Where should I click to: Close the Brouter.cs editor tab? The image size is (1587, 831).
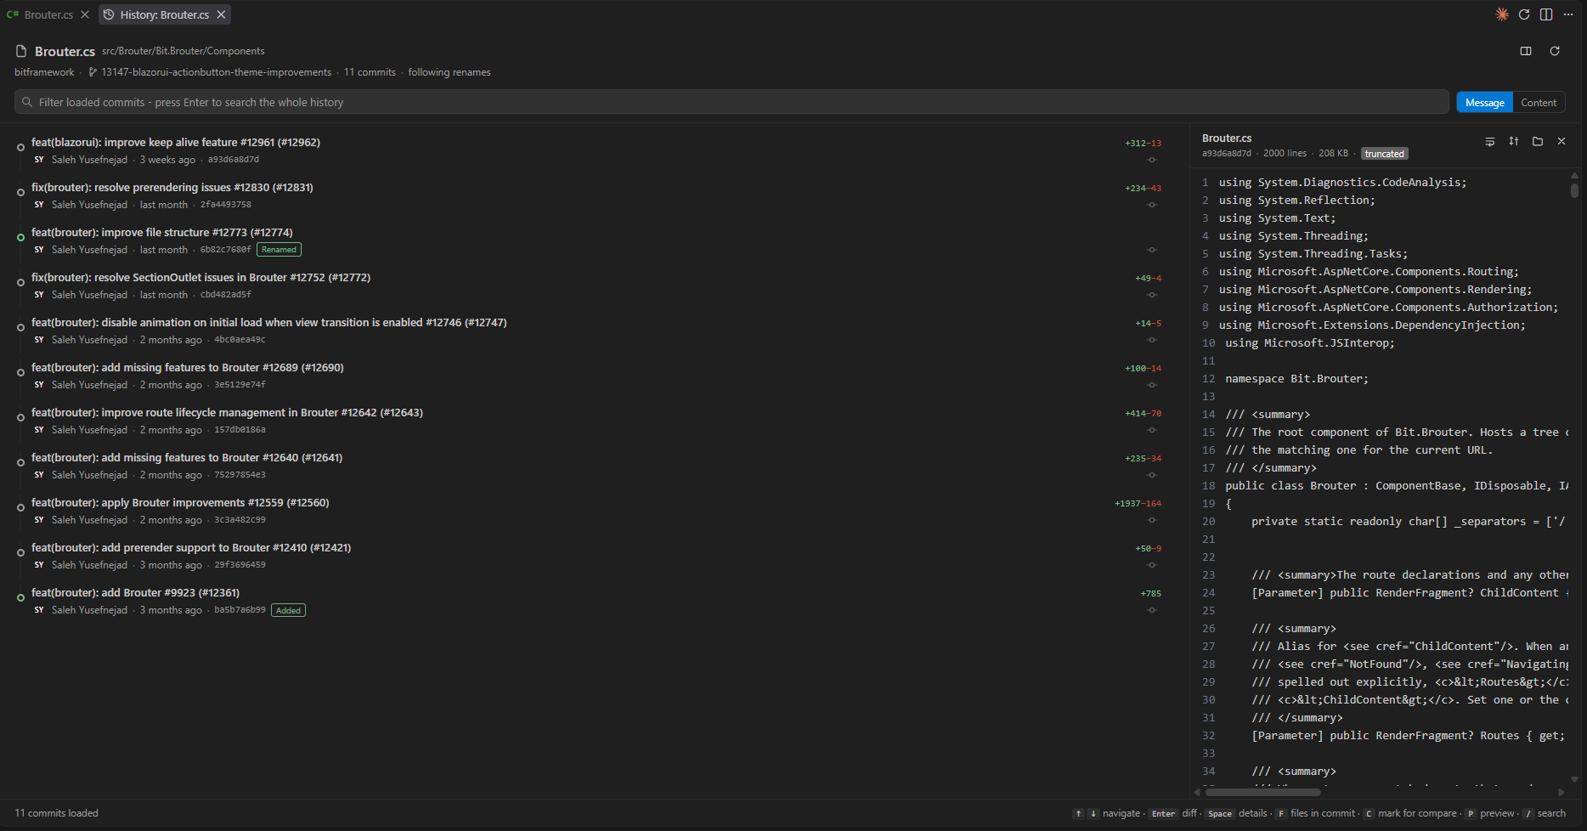[85, 14]
